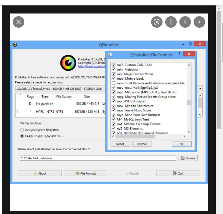This screenshot has height=214, width=223.
Task: Click the destination path input field
Action: [98, 158]
